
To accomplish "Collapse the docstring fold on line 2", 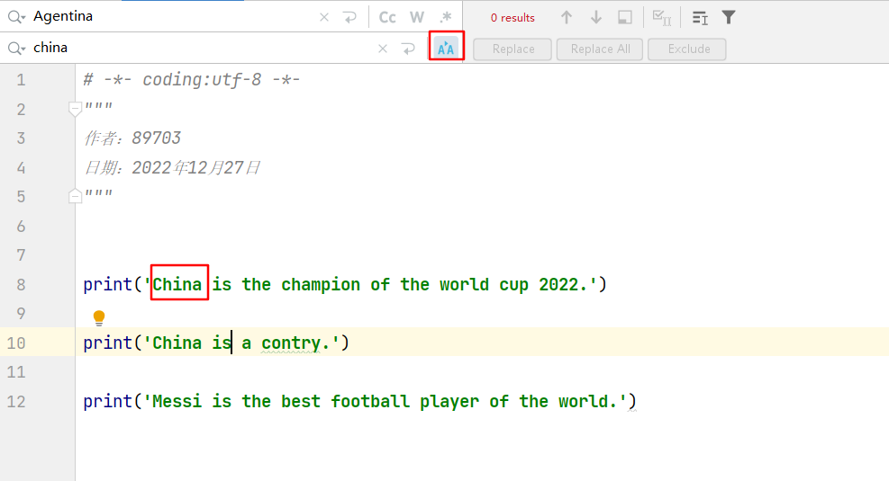I will pos(76,109).
